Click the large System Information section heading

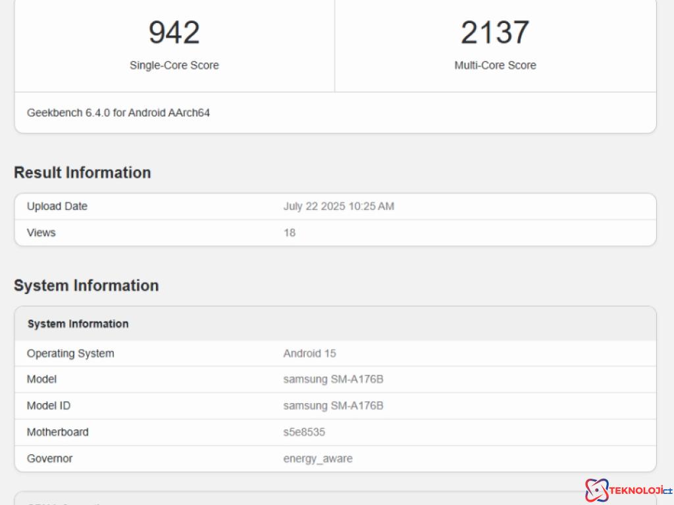click(x=86, y=285)
